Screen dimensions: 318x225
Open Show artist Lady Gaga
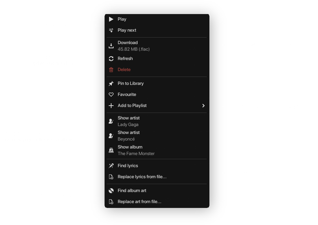pos(129,121)
